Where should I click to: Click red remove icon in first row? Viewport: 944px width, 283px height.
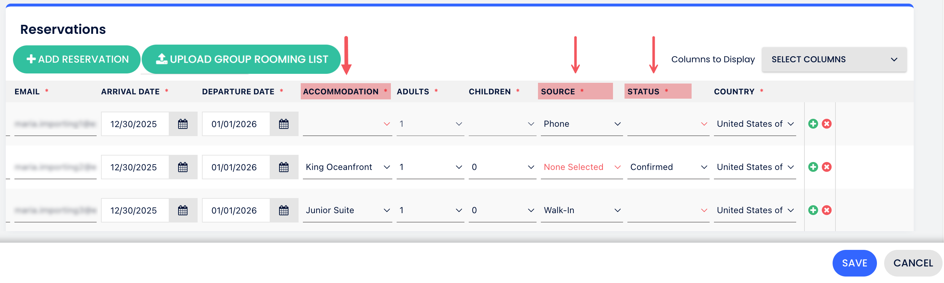coord(826,124)
